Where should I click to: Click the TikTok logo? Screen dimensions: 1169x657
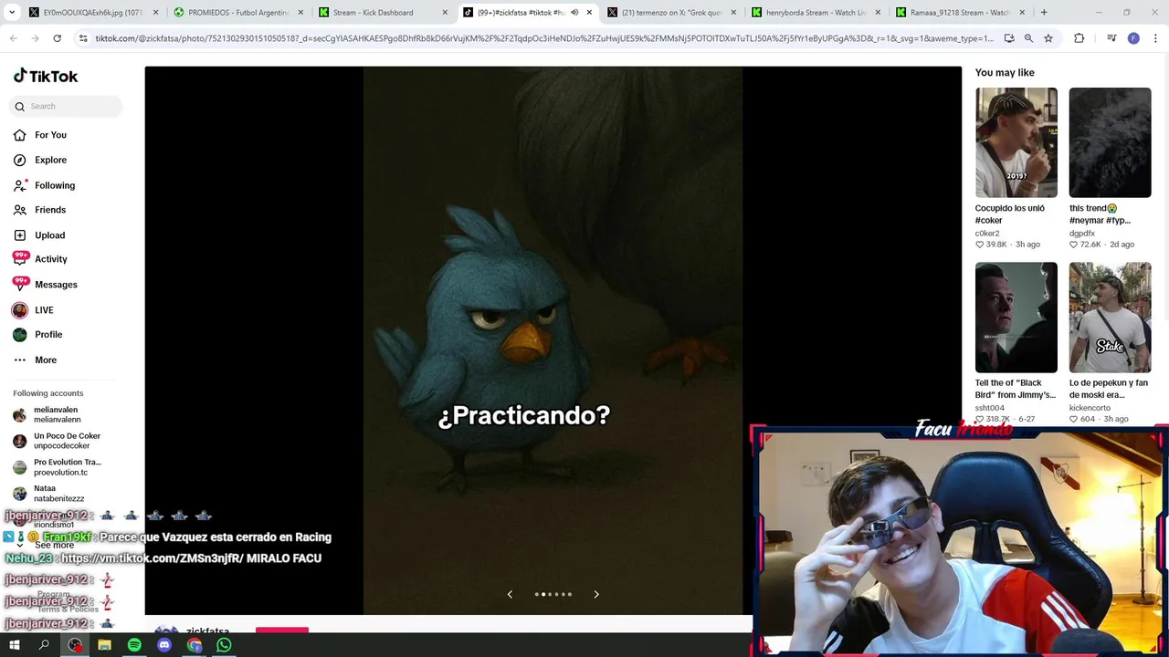coord(46,76)
